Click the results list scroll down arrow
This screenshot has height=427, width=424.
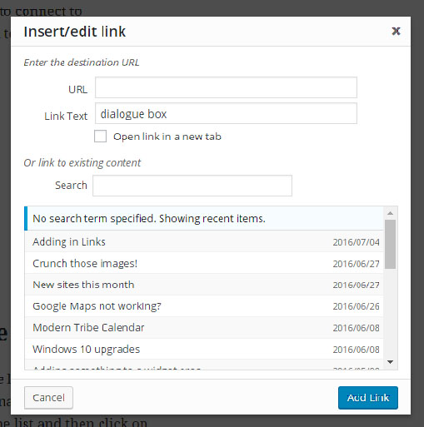pyautogui.click(x=390, y=362)
